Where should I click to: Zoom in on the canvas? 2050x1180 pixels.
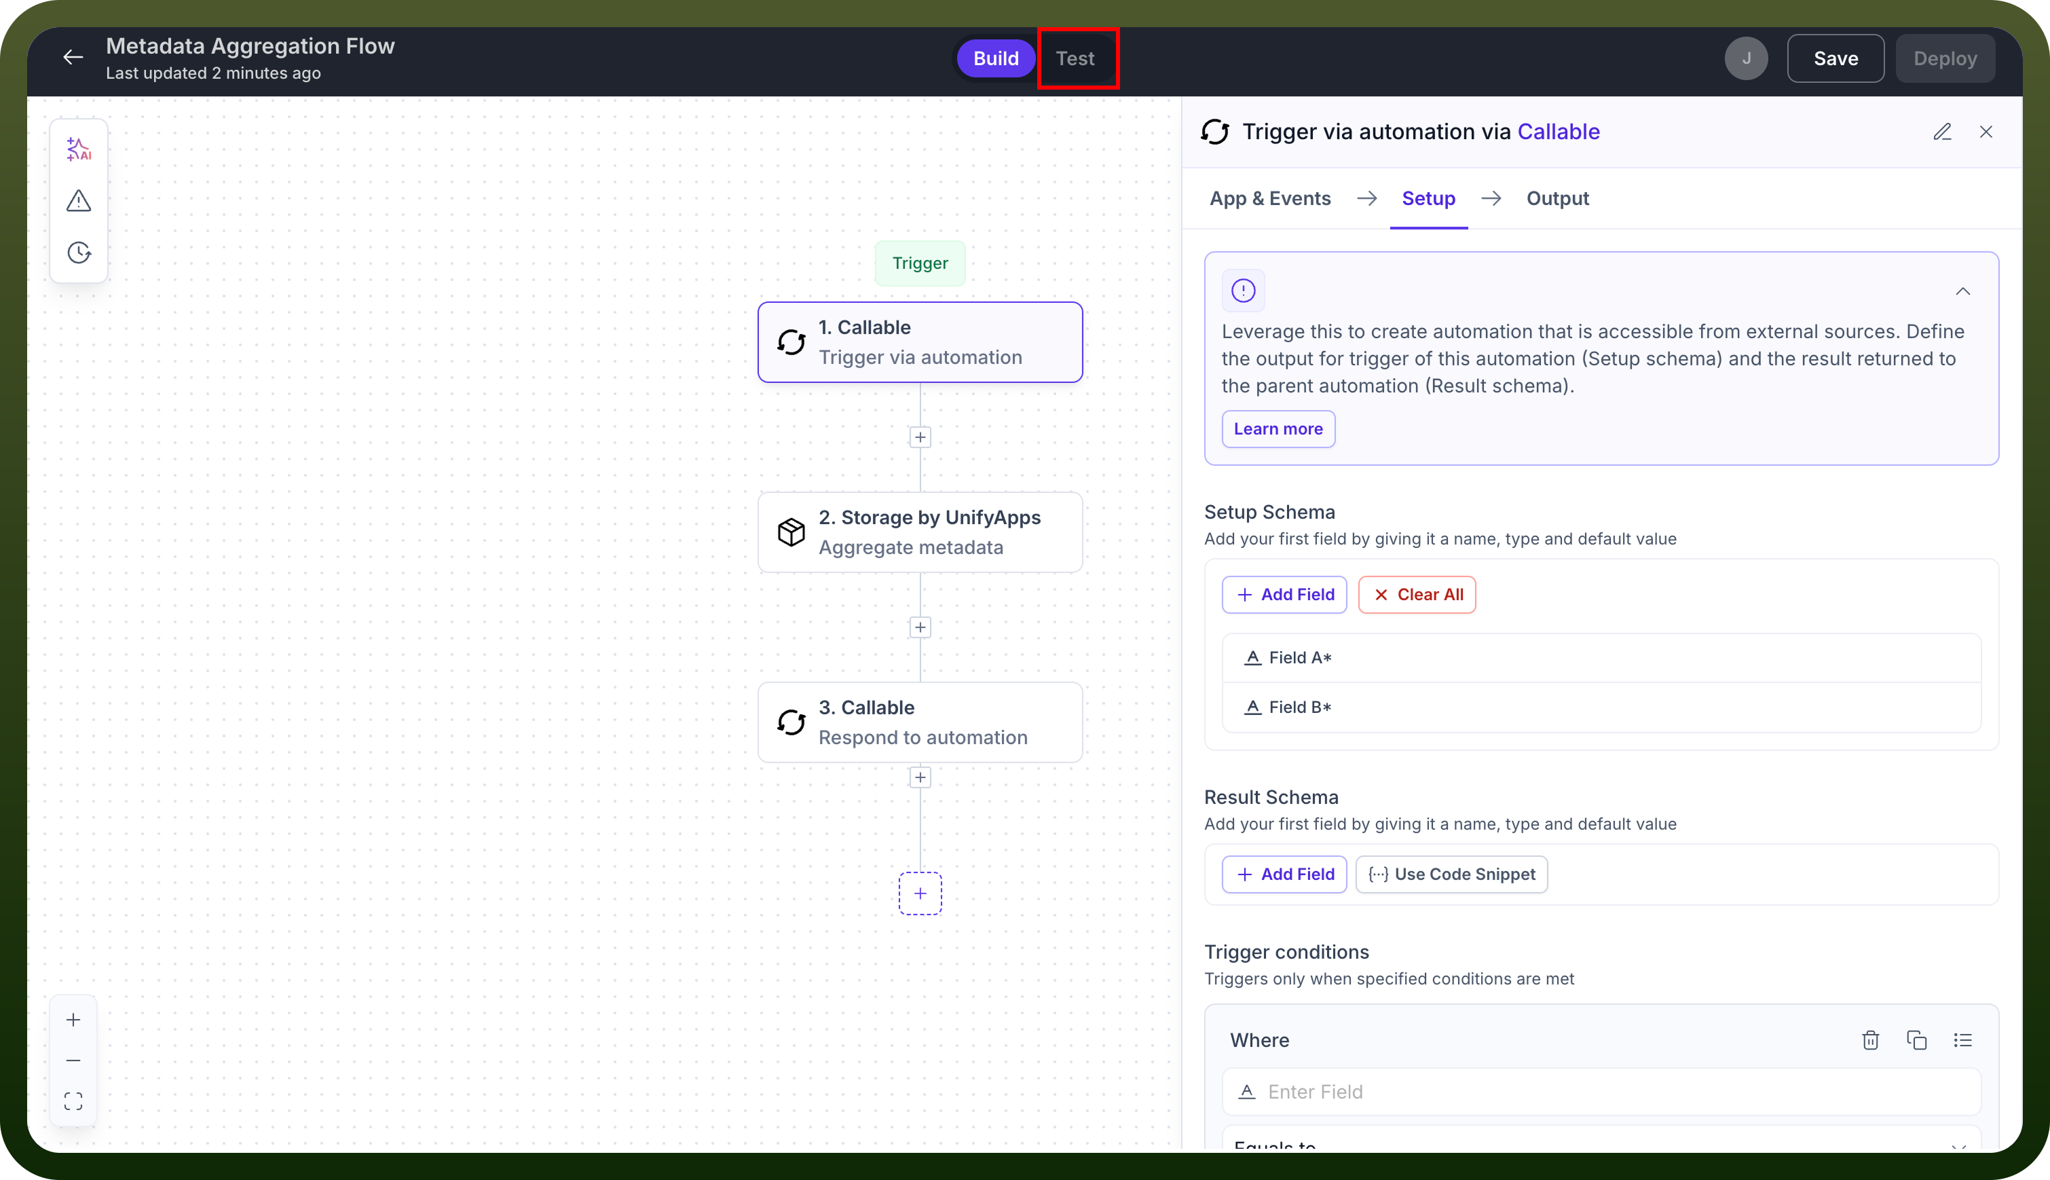(73, 1020)
